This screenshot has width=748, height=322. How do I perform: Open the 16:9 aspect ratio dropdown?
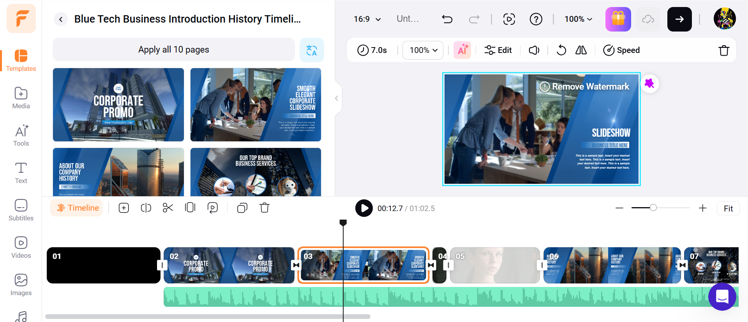point(367,19)
